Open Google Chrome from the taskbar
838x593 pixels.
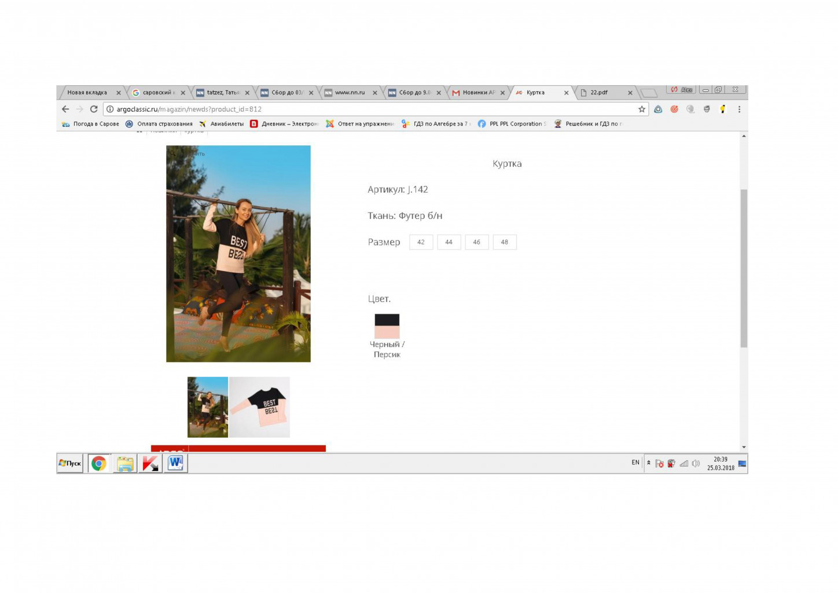coord(99,463)
